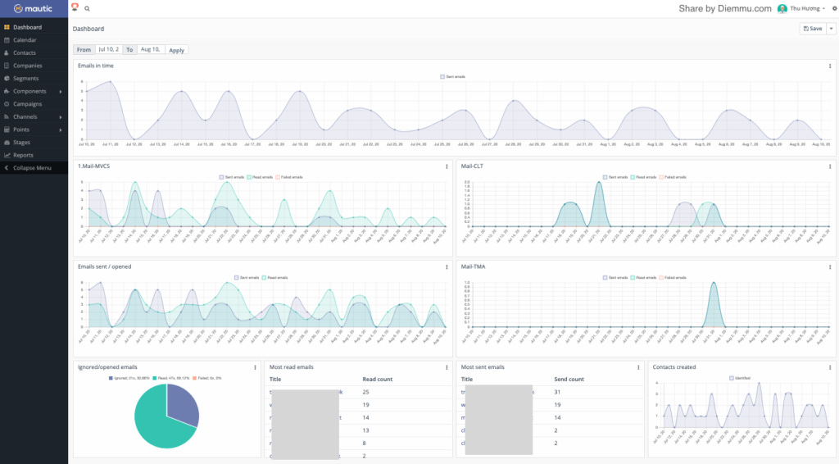Open Mail-CLT widget options menu
The height and width of the screenshot is (464, 839).
tap(830, 166)
